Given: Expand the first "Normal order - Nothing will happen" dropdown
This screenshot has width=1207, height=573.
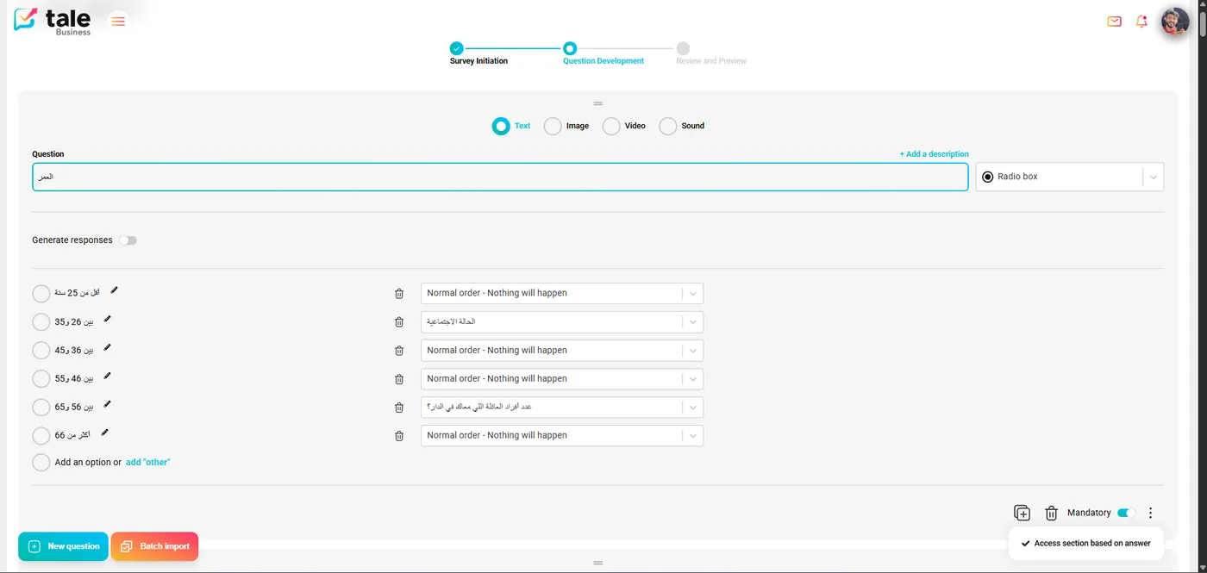Looking at the screenshot, I should coord(692,293).
